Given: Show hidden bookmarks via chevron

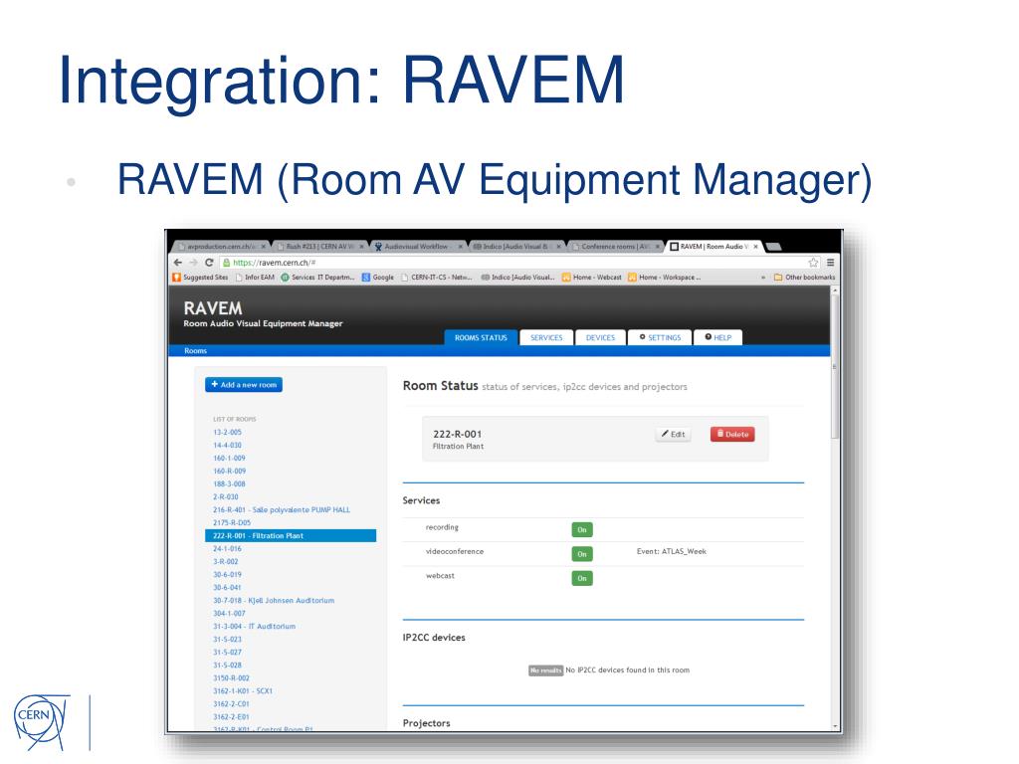Looking at the screenshot, I should pos(763,278).
